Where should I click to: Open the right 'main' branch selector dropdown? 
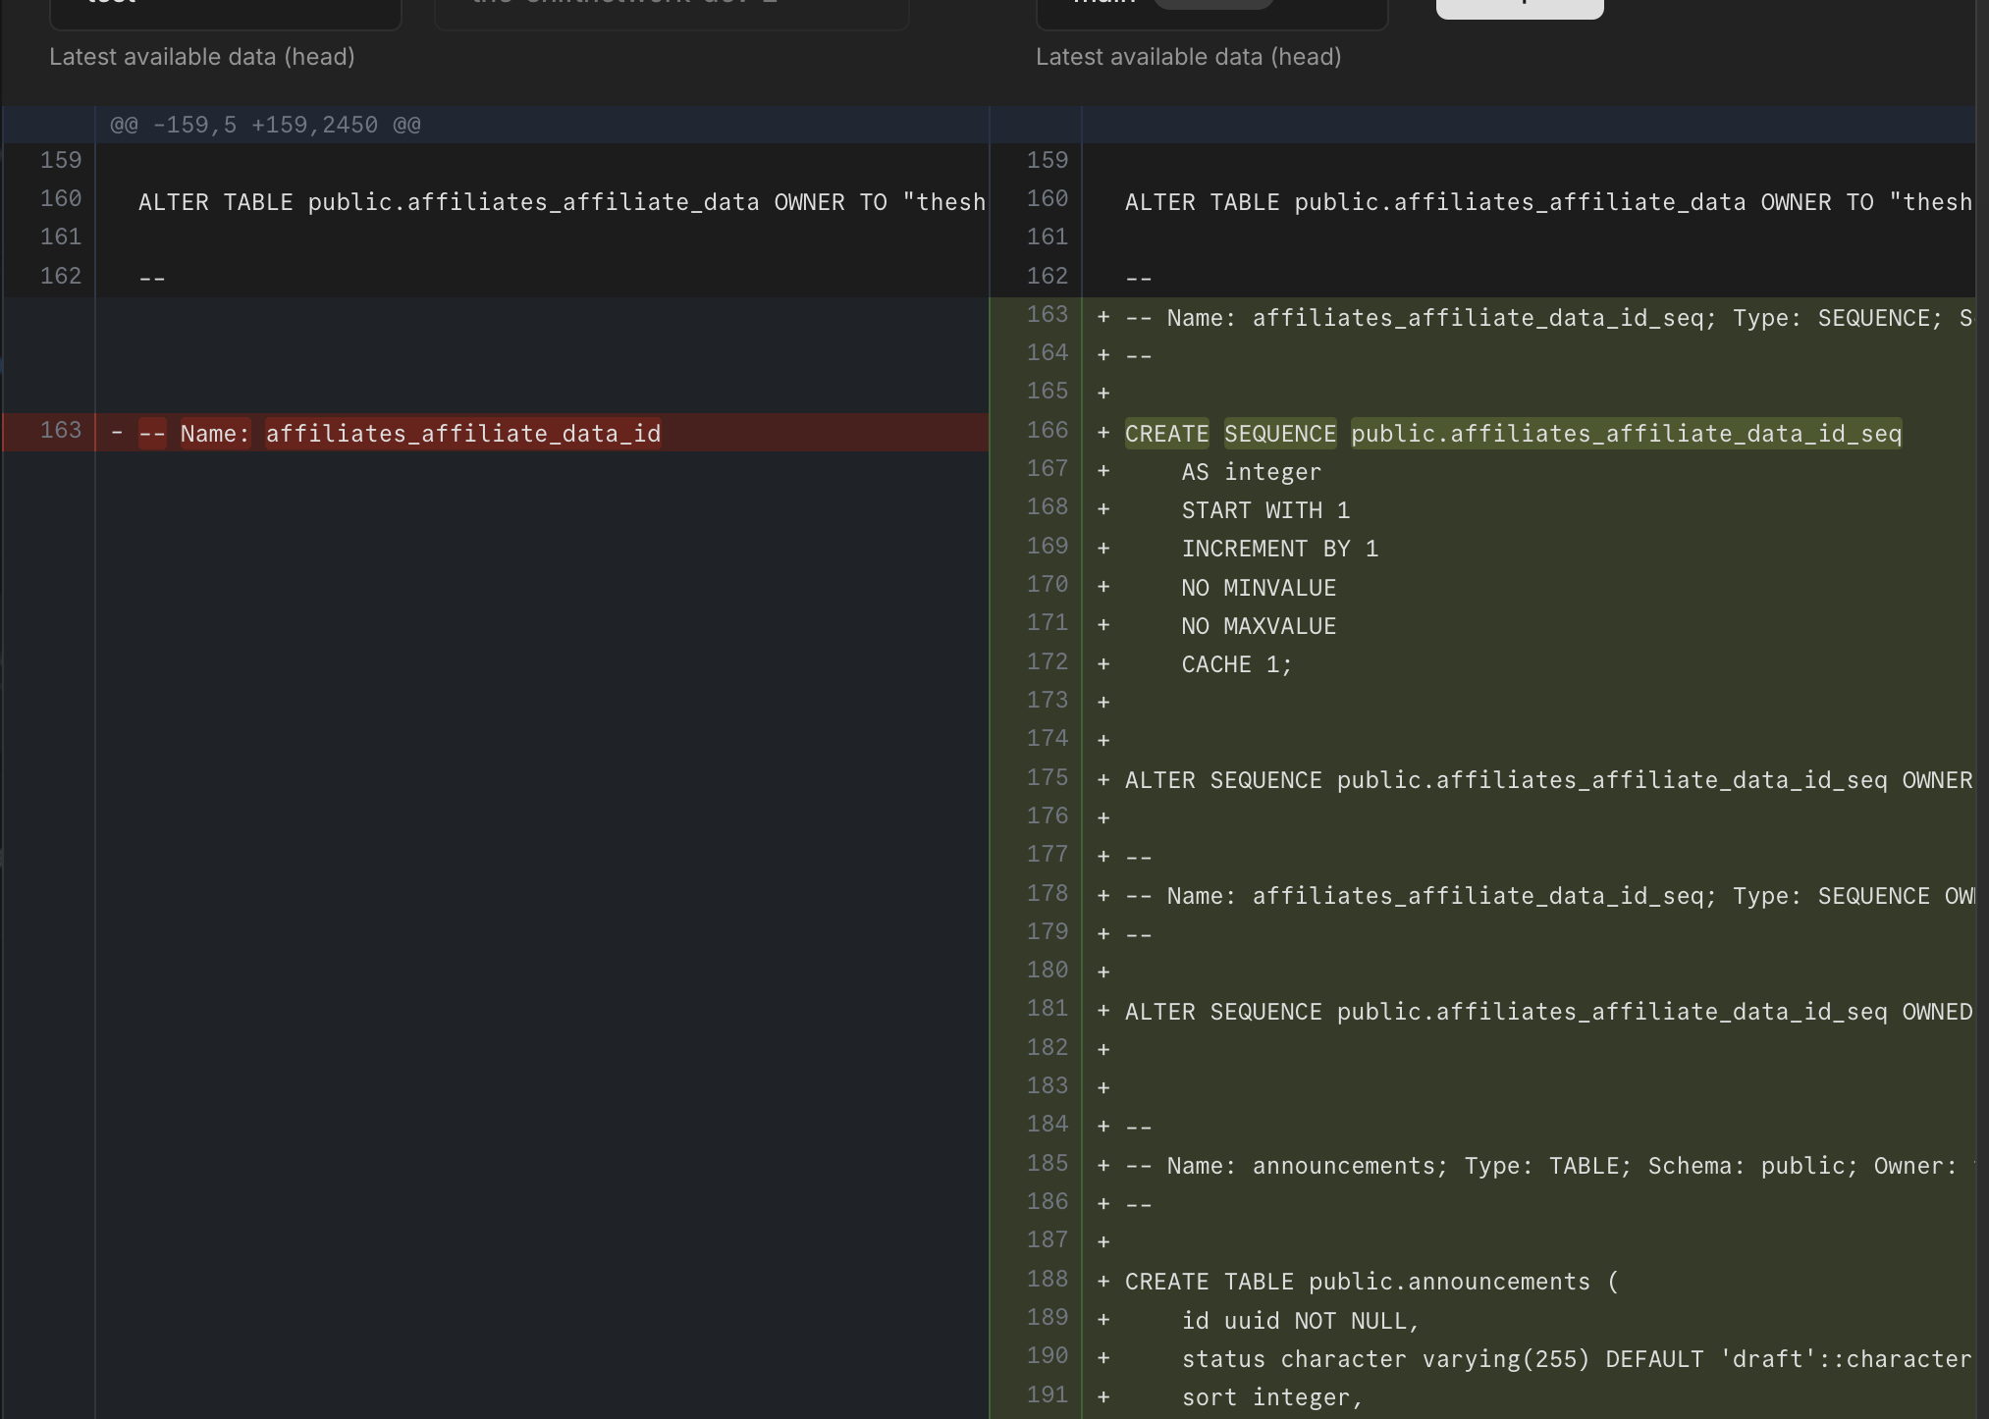coord(1210,12)
